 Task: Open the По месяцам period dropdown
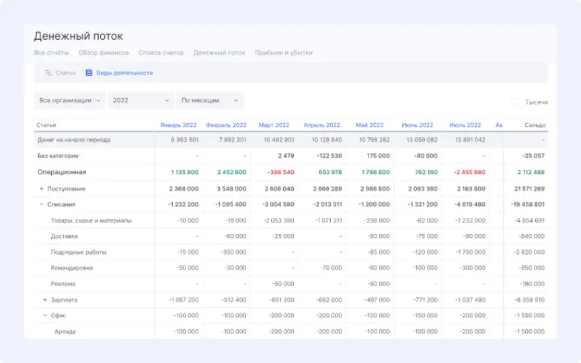[x=209, y=100]
